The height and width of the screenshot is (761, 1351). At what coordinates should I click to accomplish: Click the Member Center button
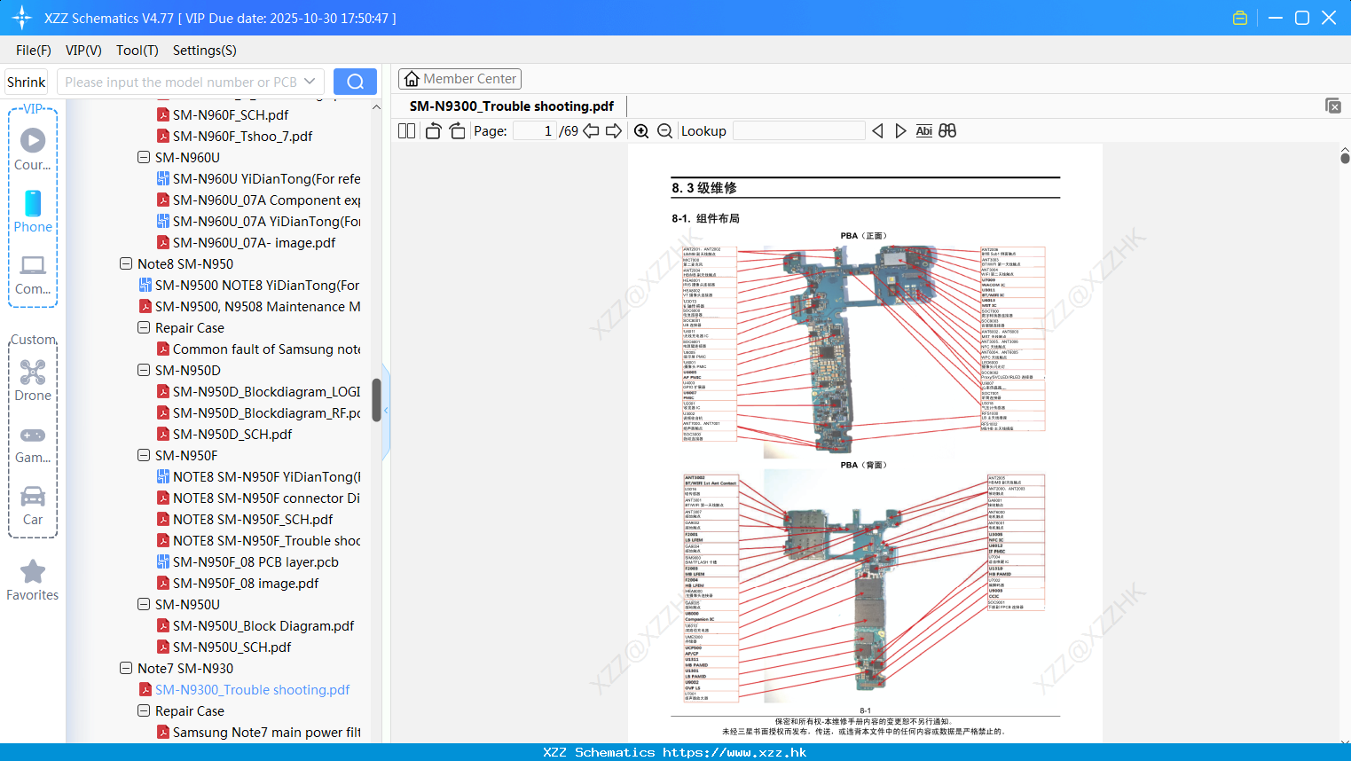coord(459,79)
